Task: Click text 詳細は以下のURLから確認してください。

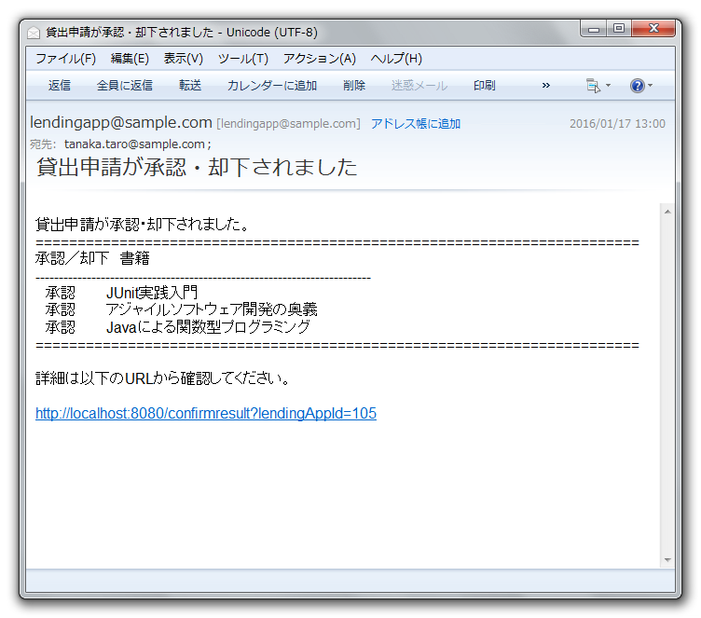Action: pos(163,378)
